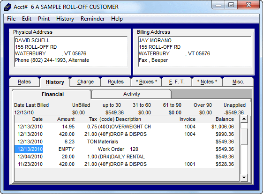
Task: Click the account window title bar icon
Action: (8, 7)
